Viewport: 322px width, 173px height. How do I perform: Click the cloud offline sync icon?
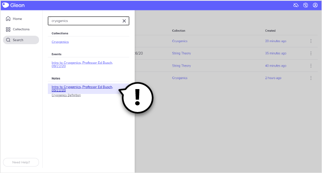(x=296, y=5)
